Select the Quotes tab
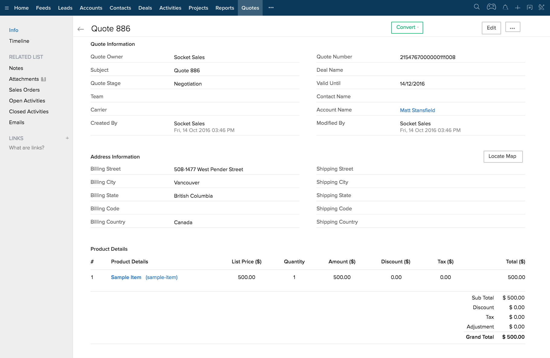 (x=250, y=8)
